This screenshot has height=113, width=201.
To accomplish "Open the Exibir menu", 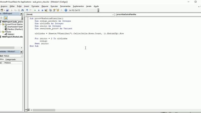I will 19,6.
